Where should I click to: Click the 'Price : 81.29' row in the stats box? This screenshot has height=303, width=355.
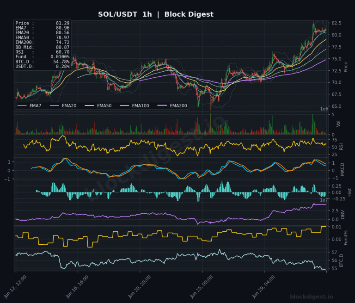[x=43, y=23]
